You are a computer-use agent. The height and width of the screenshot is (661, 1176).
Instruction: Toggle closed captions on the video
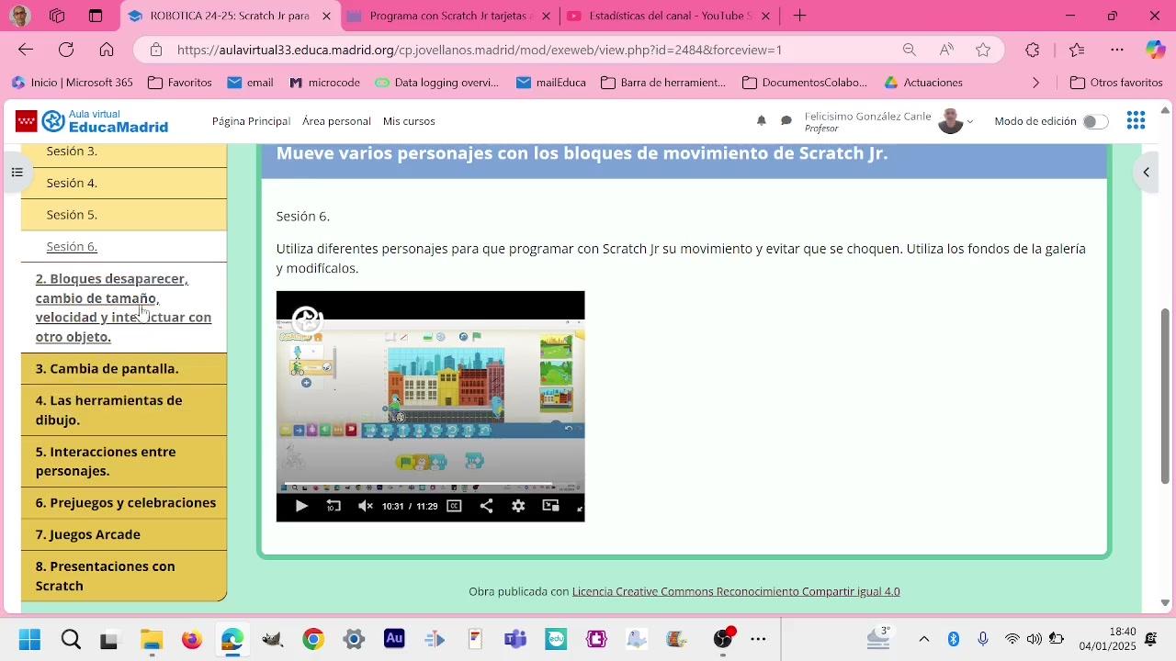(454, 506)
